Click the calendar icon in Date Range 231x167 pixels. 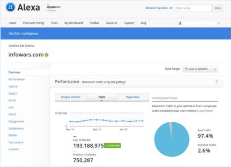coord(186,69)
